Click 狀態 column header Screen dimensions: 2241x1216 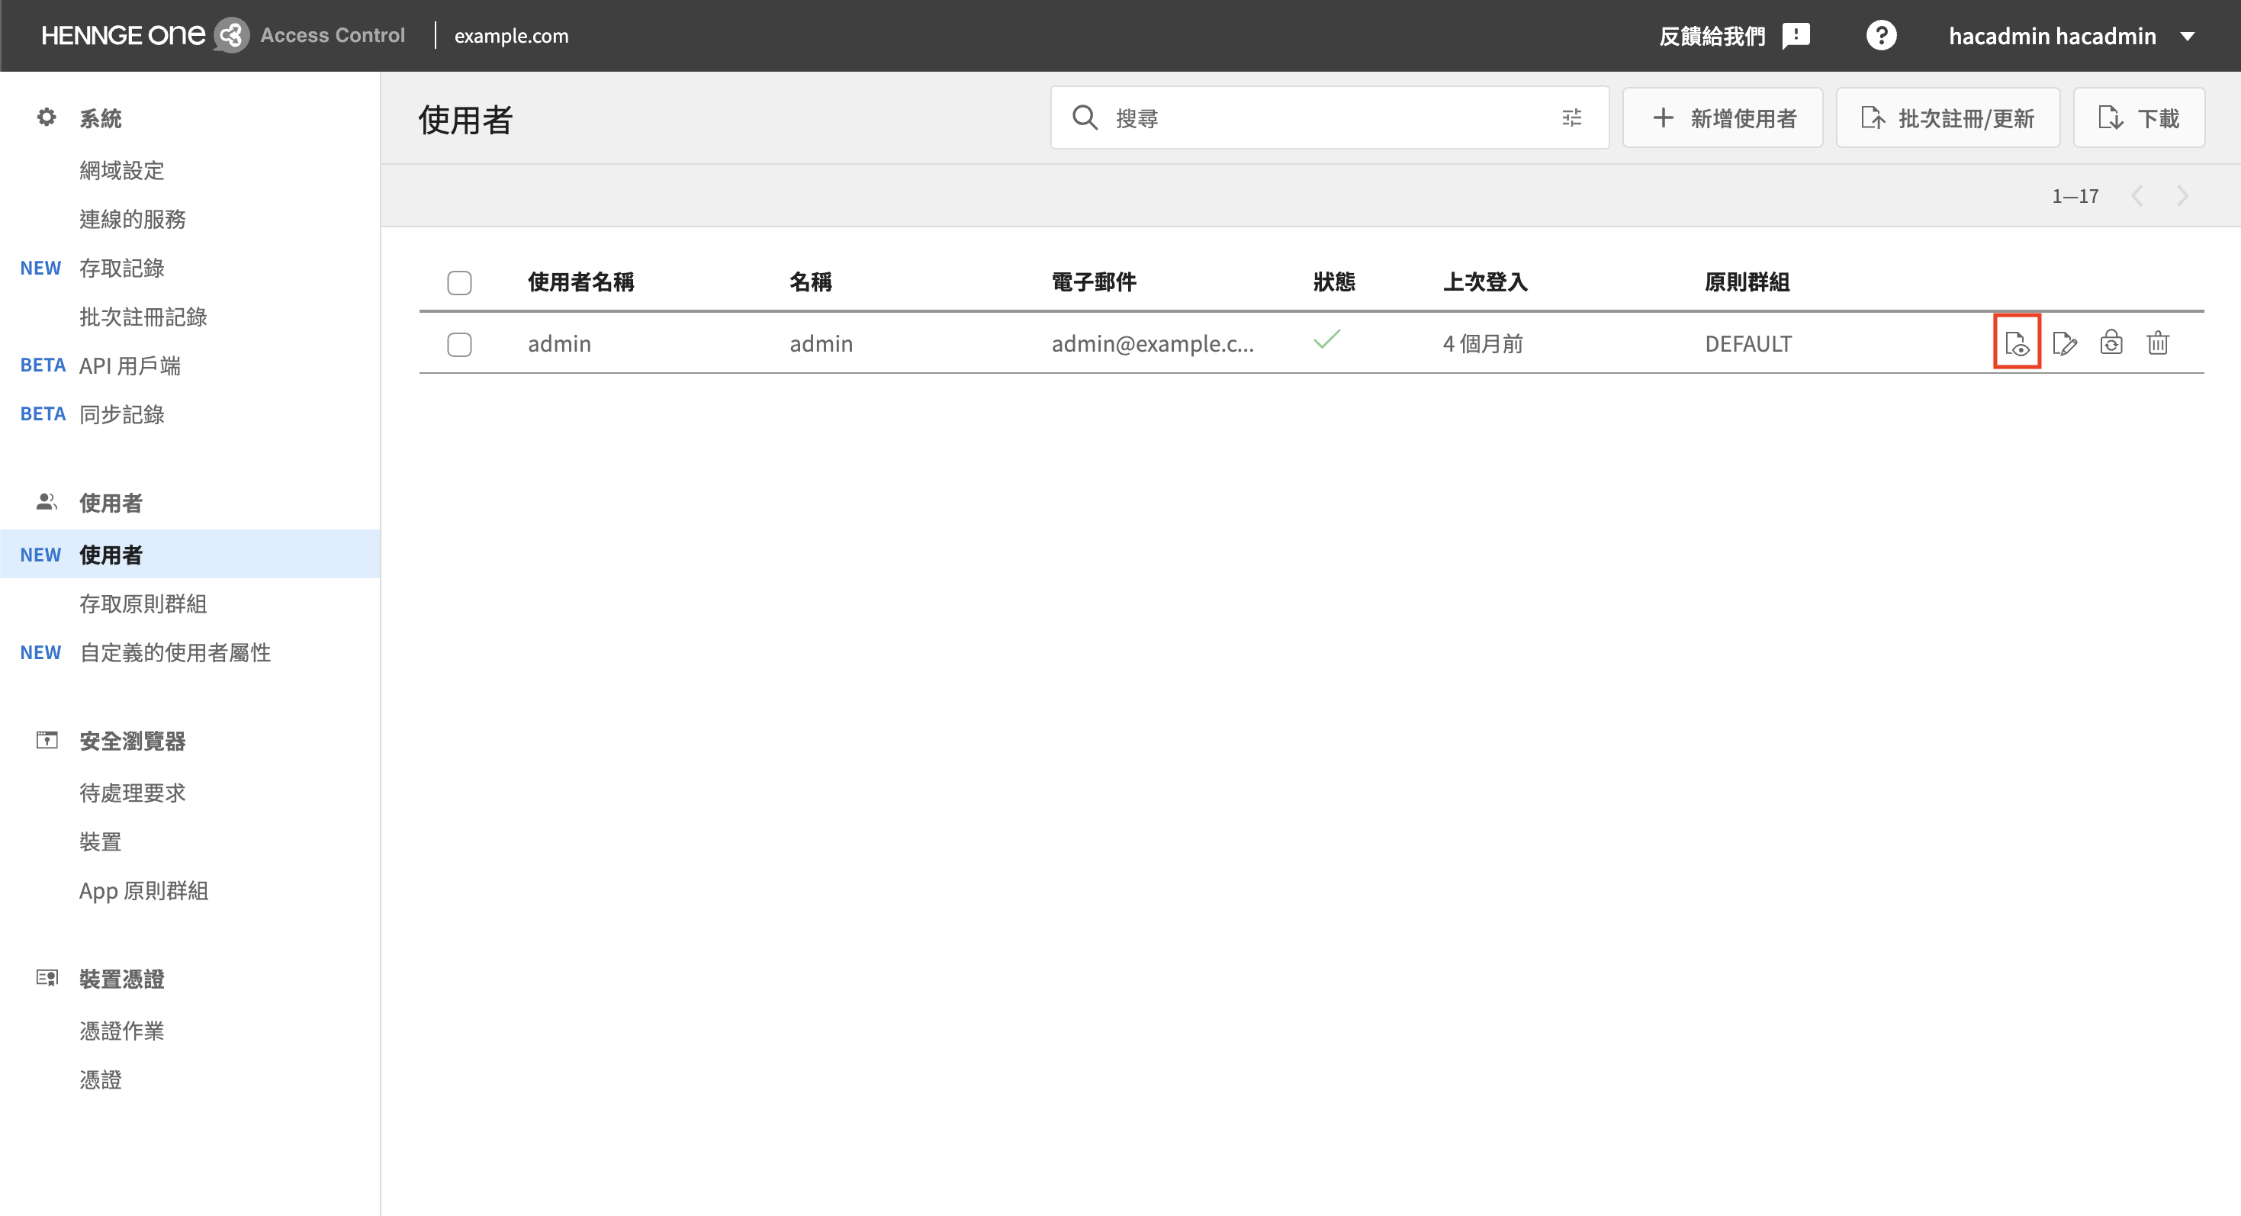coord(1335,281)
